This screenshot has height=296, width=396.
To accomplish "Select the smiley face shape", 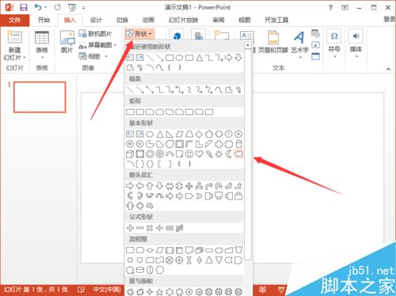I will tap(189, 154).
